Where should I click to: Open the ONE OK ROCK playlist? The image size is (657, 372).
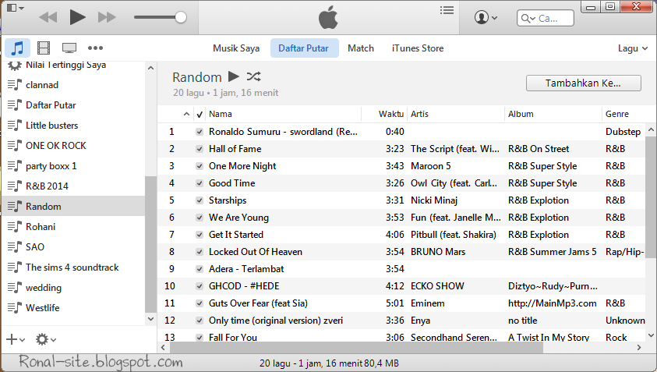coord(73,146)
